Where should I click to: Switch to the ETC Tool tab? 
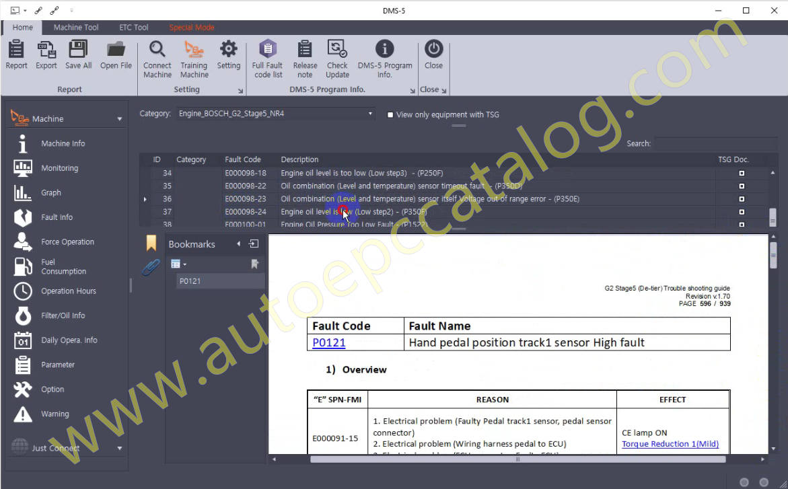pos(133,28)
